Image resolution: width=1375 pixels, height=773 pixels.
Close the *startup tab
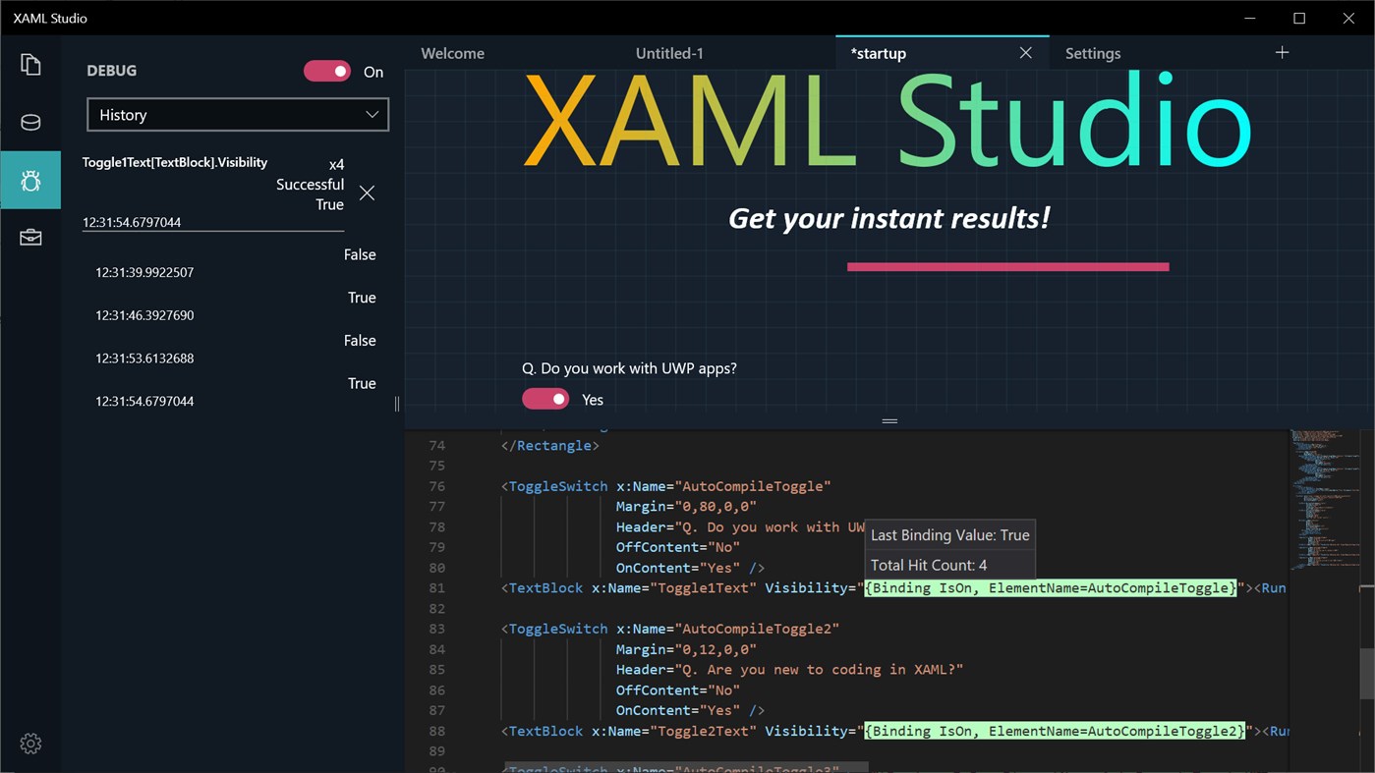pyautogui.click(x=1025, y=53)
